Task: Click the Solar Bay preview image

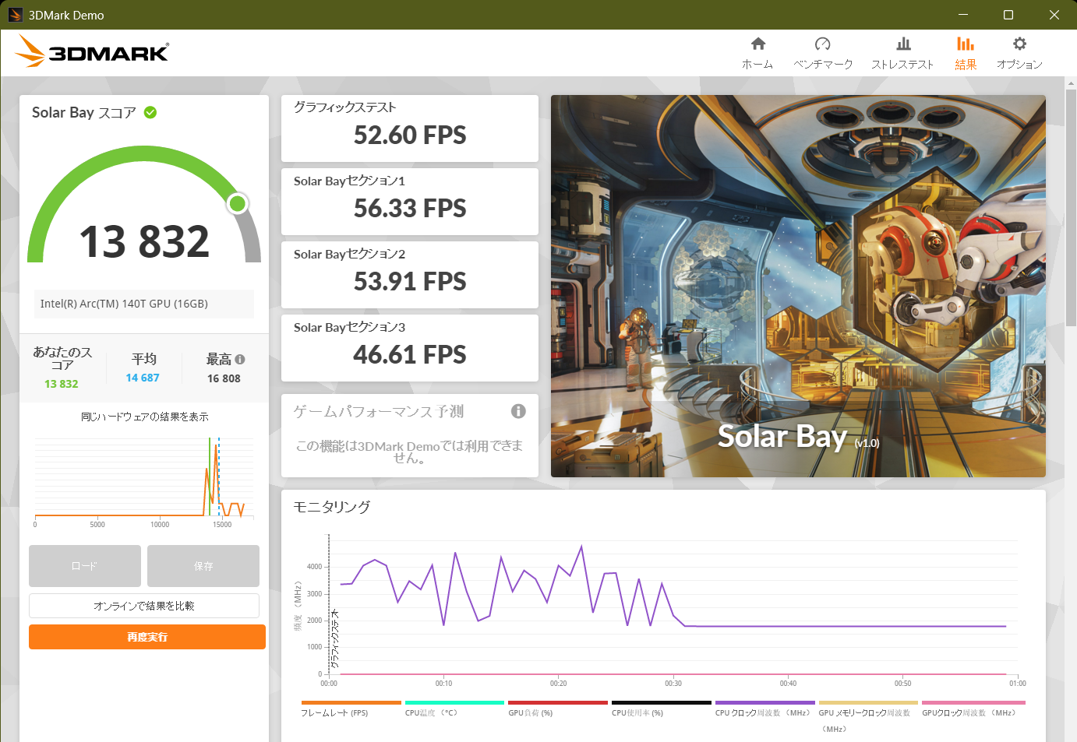Action: coord(798,286)
